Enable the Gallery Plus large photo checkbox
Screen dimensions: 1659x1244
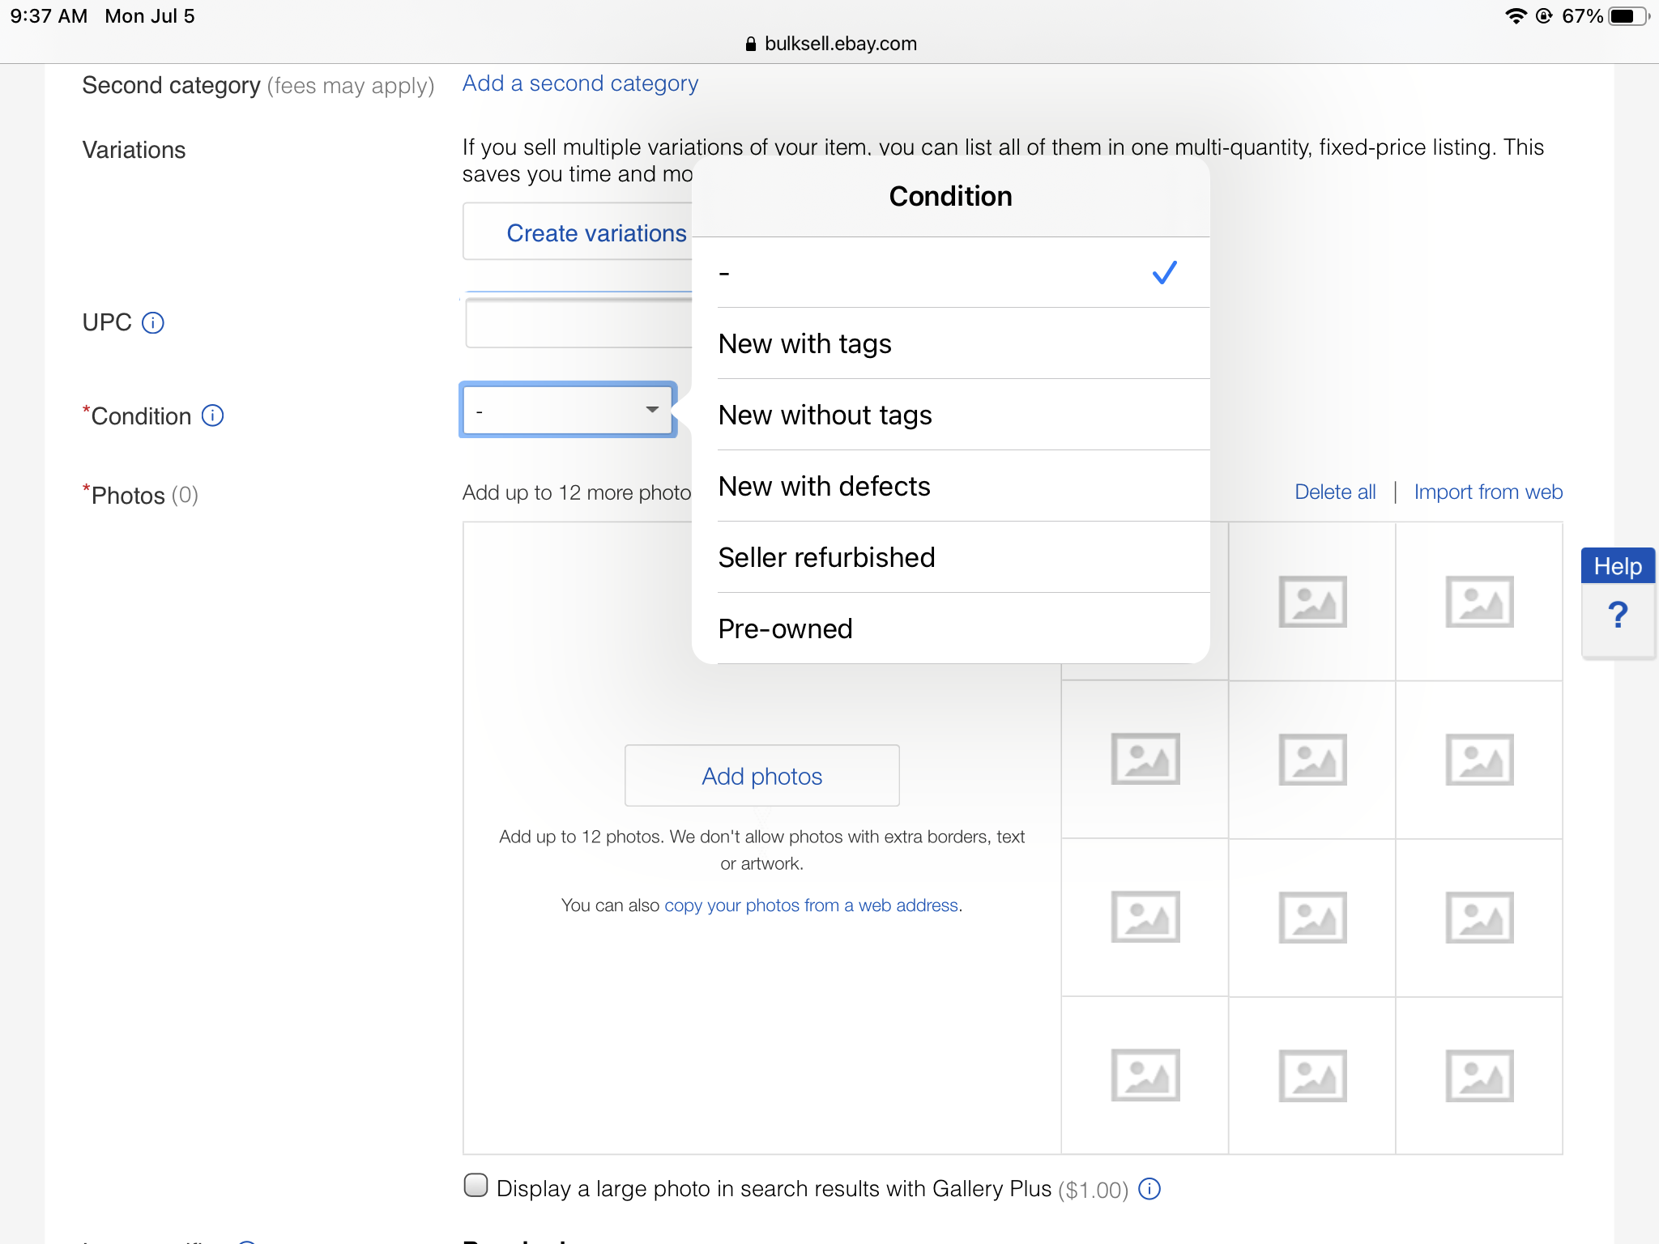[476, 1186]
